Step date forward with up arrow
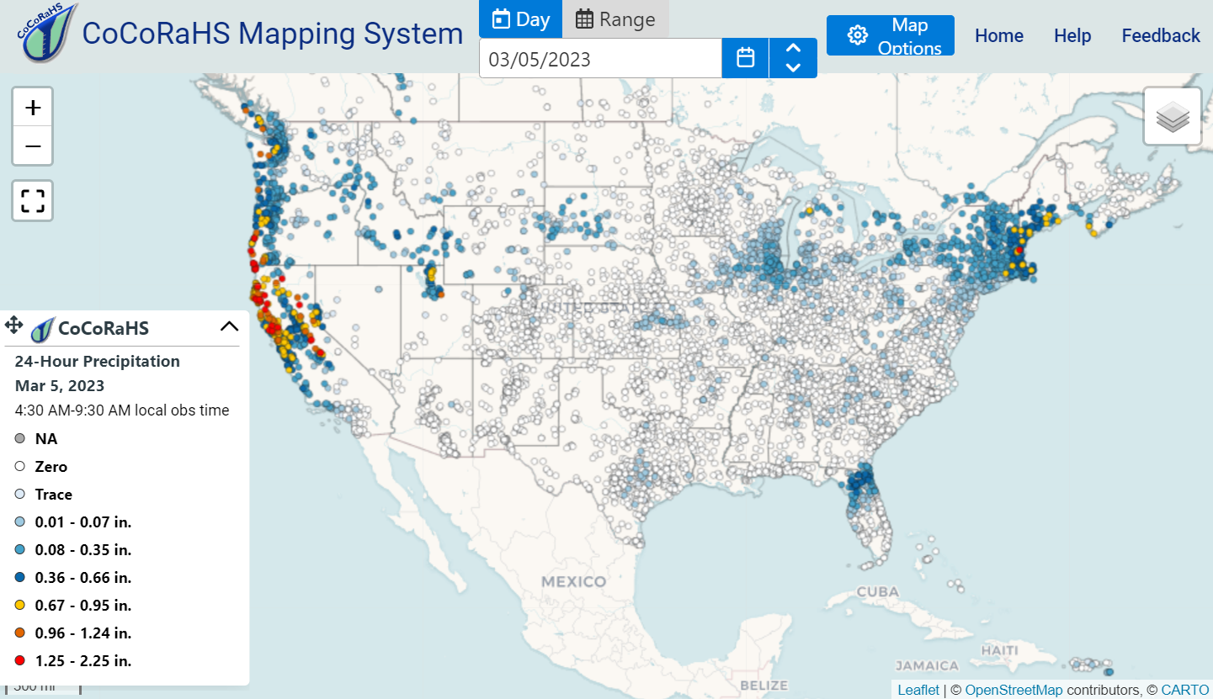This screenshot has height=699, width=1213. [793, 49]
